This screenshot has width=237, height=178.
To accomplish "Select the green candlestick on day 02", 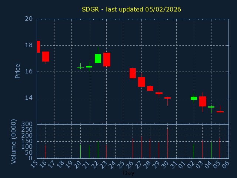I will click(194, 98).
